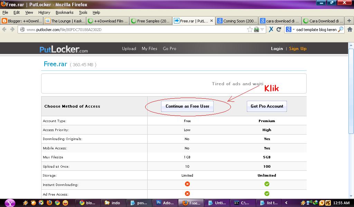Open the Google search engine dropdown
The image size is (354, 207).
click(290, 30)
